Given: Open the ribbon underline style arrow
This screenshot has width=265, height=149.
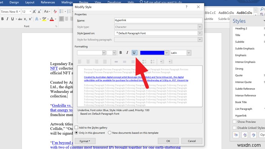Looking at the screenshot, I should 16,19.
